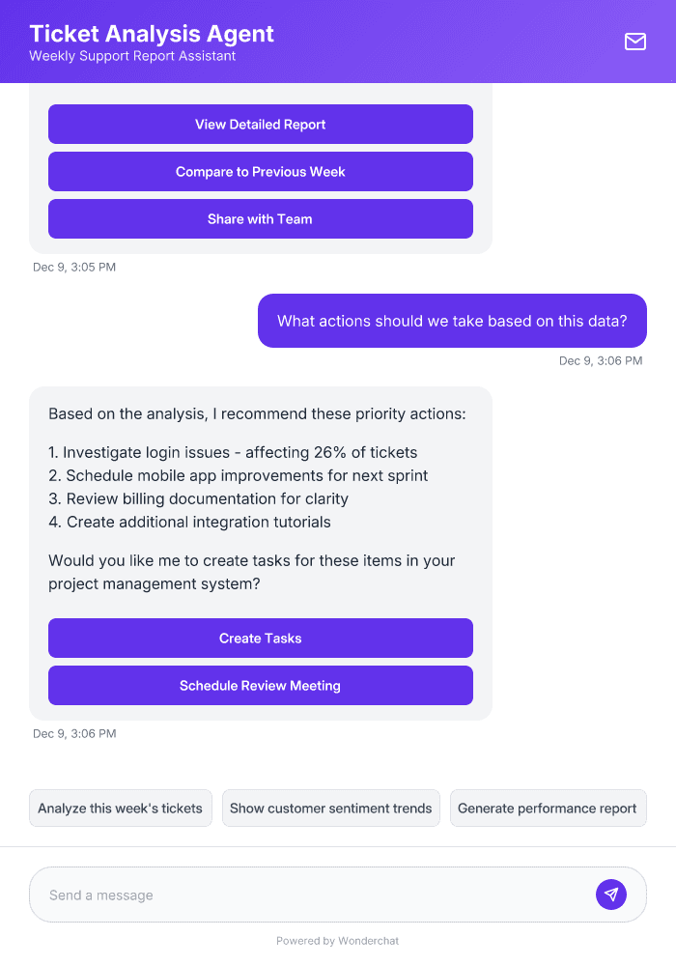Choose Schedule Review Meeting
The width and height of the screenshot is (676, 966).
pyautogui.click(x=260, y=685)
